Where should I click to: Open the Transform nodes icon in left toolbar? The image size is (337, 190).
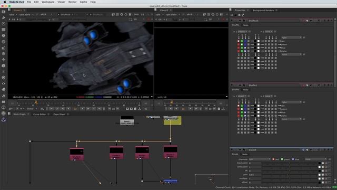point(4,60)
